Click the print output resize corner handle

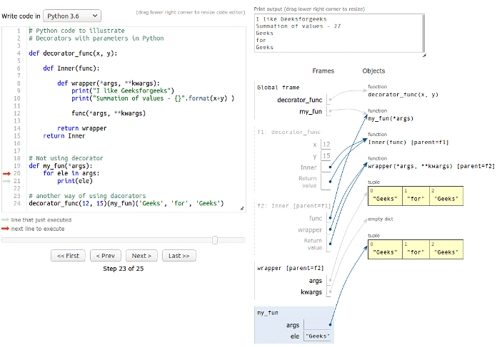(425, 56)
